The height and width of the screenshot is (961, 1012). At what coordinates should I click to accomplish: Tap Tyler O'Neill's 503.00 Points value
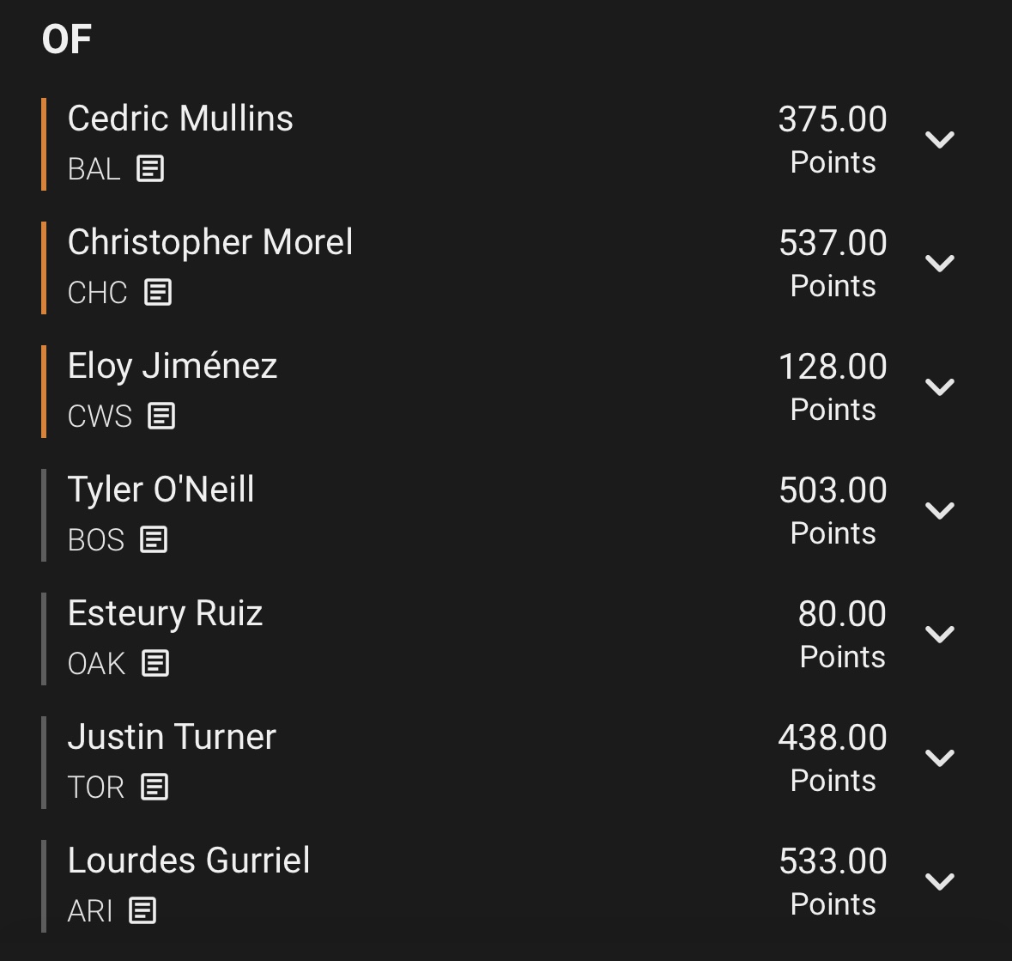(x=833, y=511)
